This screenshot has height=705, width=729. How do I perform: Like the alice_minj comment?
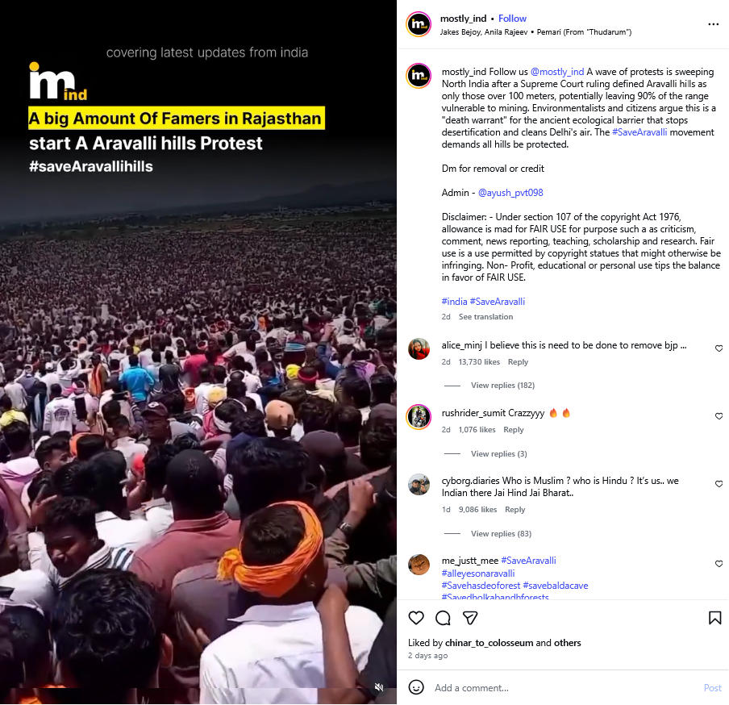point(719,348)
